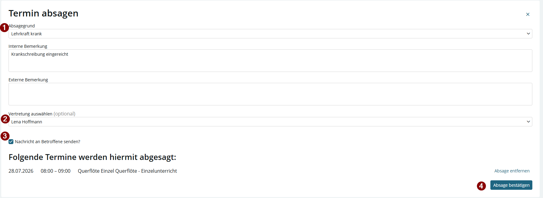Click the red step 2 marker
Screen dimensions: 543x198
point(5,119)
